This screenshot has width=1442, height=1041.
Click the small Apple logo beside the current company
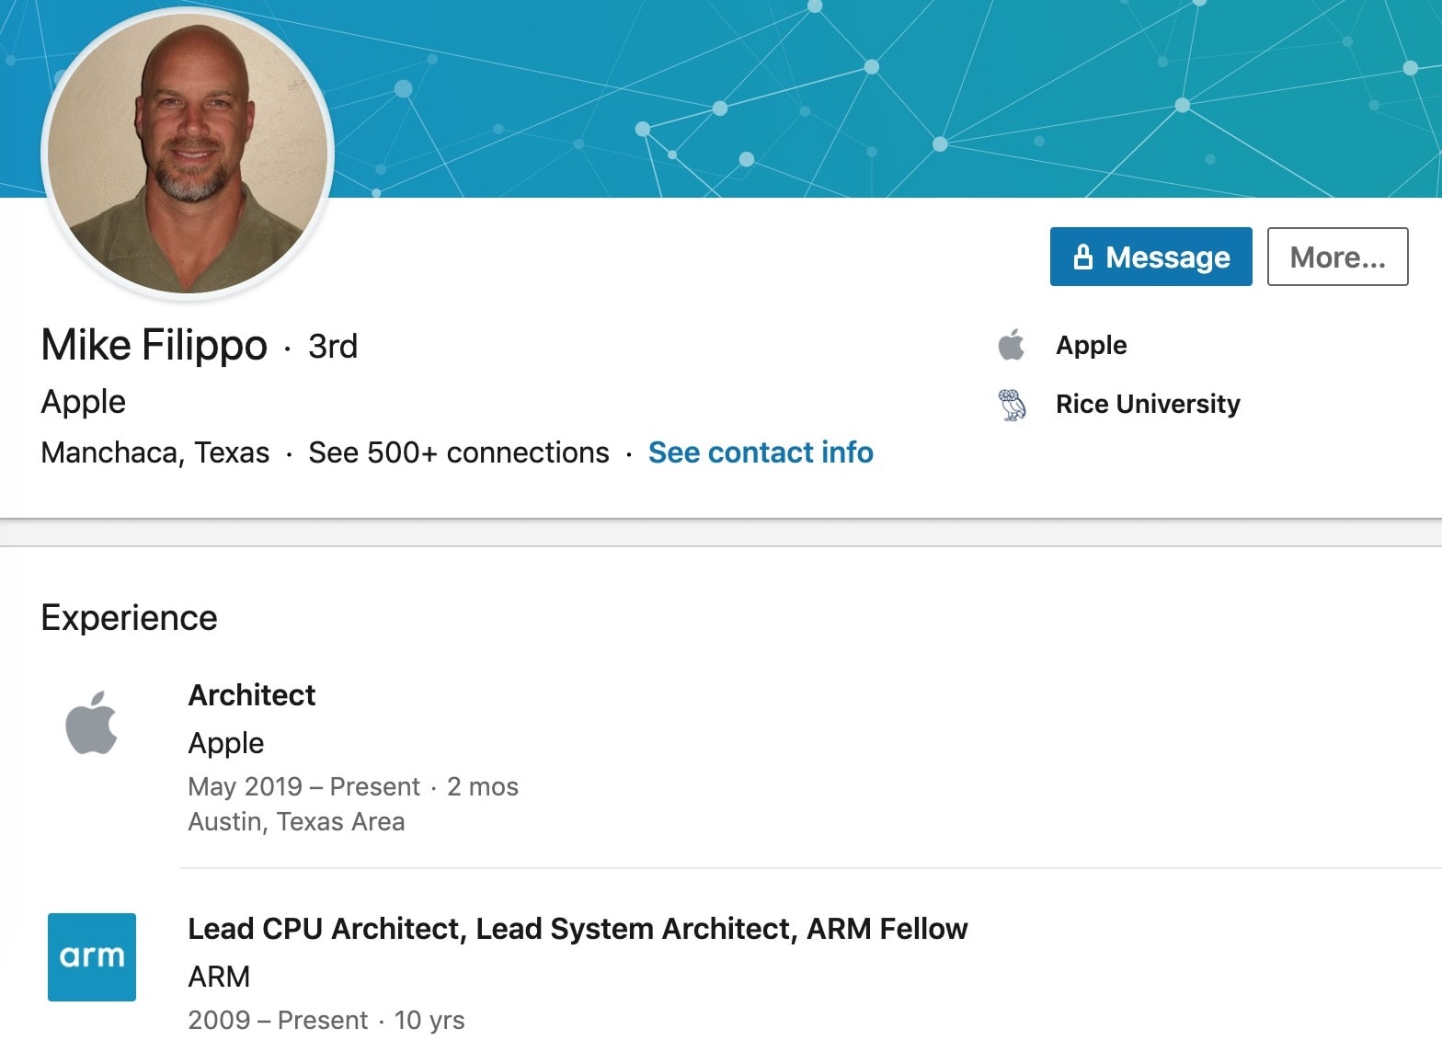(1012, 345)
